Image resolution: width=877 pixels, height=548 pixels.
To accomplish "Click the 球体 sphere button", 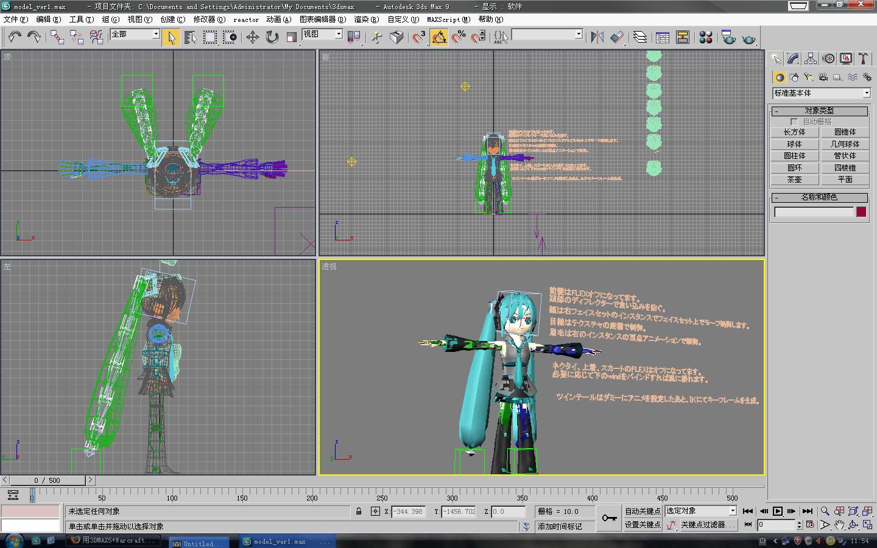I will click(794, 144).
